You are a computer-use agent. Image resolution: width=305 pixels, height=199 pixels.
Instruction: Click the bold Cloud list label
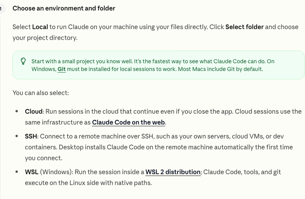point(34,111)
